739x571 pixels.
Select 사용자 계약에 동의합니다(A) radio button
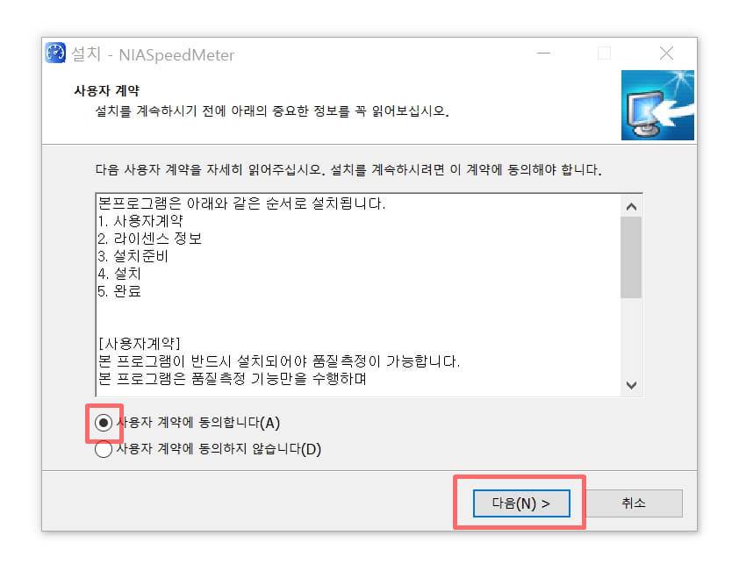click(x=104, y=423)
